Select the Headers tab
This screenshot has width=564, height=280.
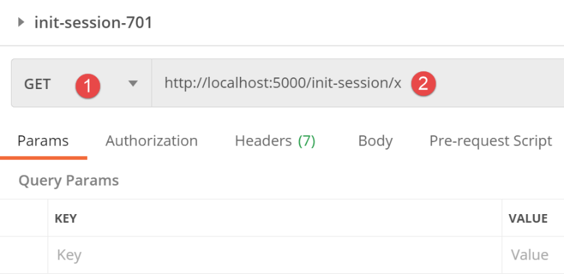(x=263, y=141)
